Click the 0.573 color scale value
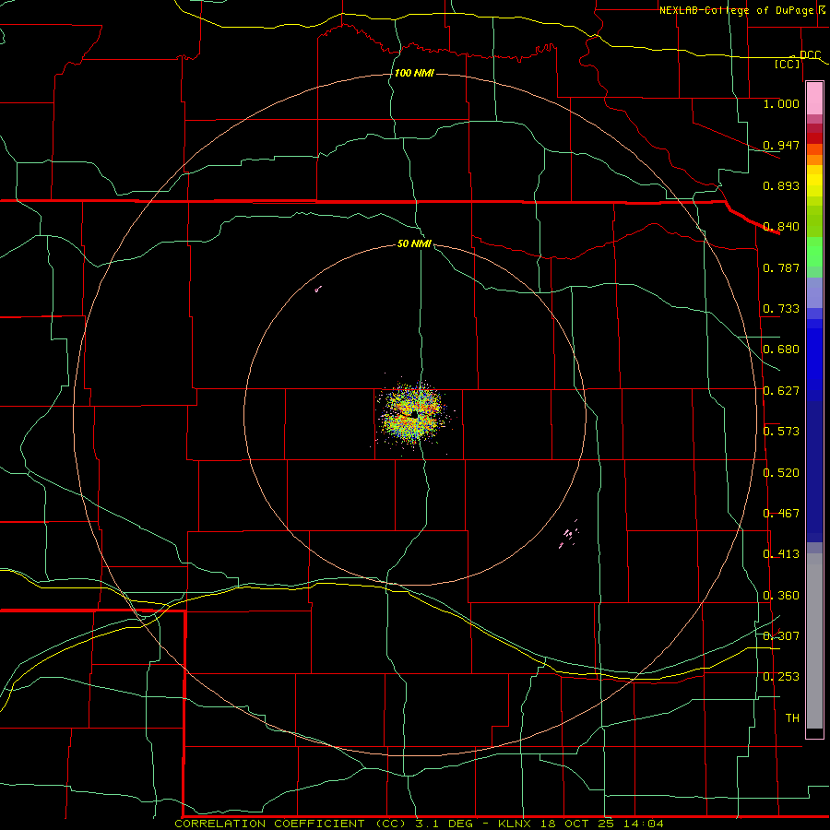Screen dimensions: 830x830 (781, 432)
